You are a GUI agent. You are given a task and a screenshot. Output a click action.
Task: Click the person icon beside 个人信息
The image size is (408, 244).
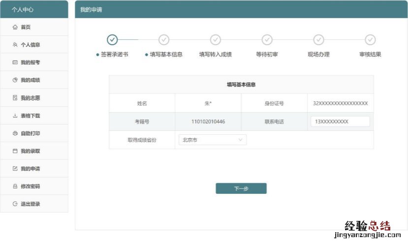point(15,45)
